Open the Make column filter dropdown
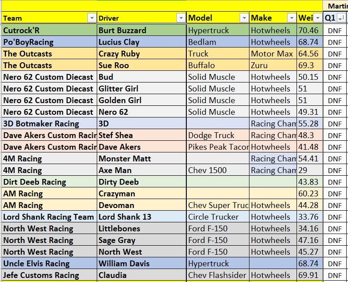348x282 pixels. coord(292,18)
